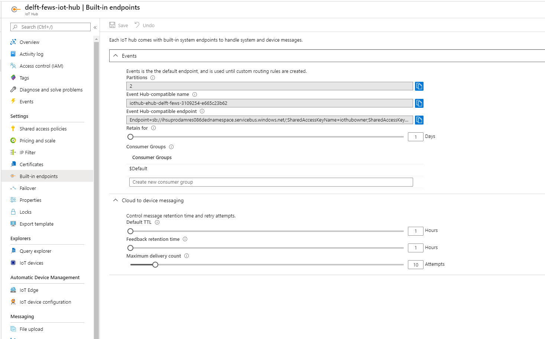
Task: Collapse the Events section
Action: (116, 56)
